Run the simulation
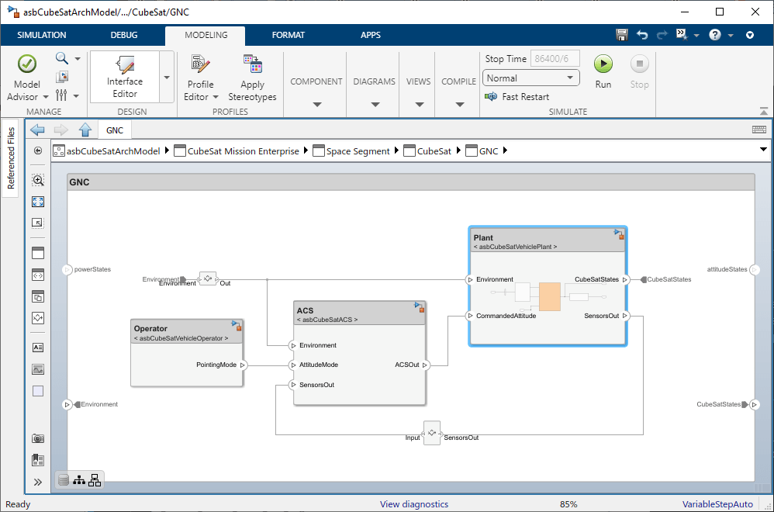The height and width of the screenshot is (512, 774). [x=603, y=64]
